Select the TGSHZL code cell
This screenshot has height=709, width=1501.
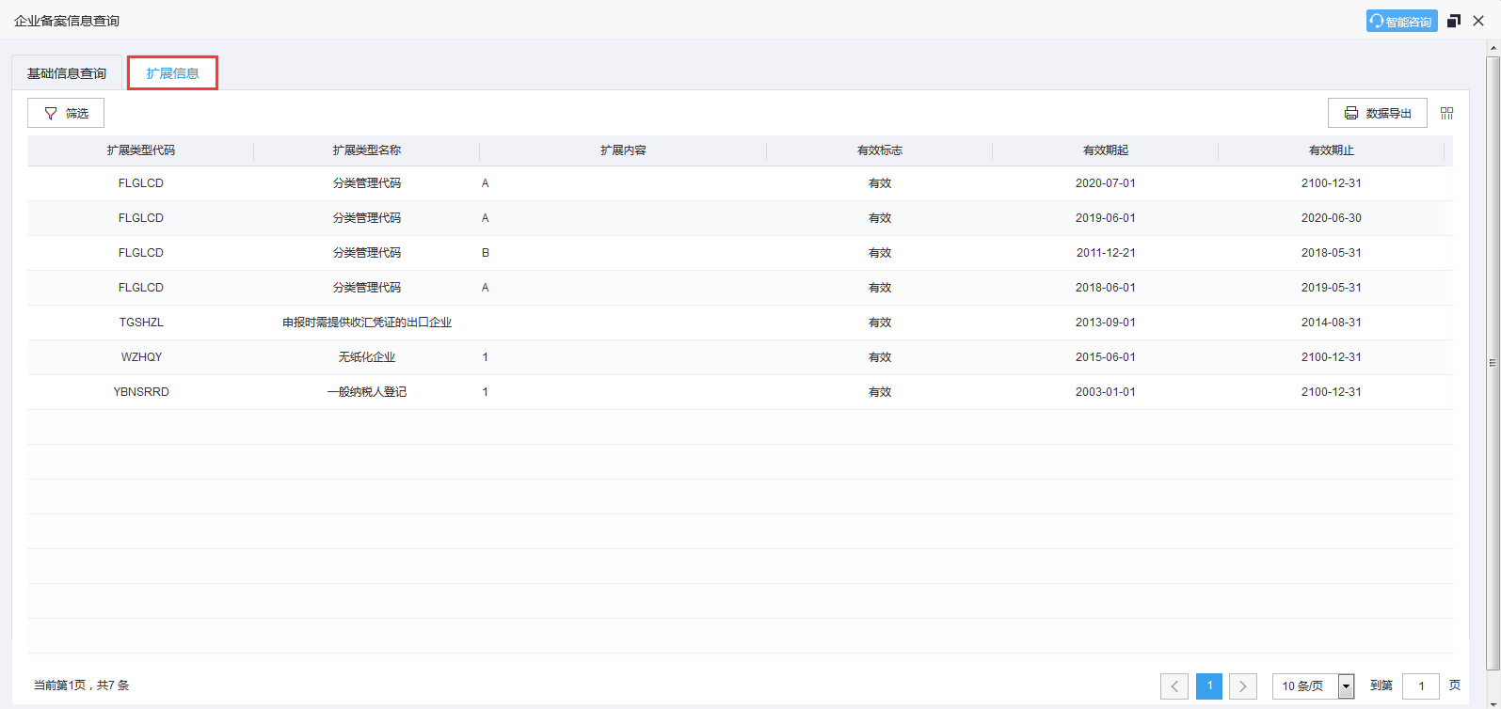[141, 323]
